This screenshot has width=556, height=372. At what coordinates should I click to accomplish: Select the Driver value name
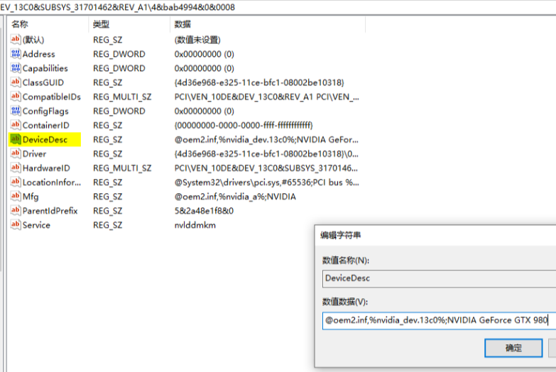click(34, 154)
